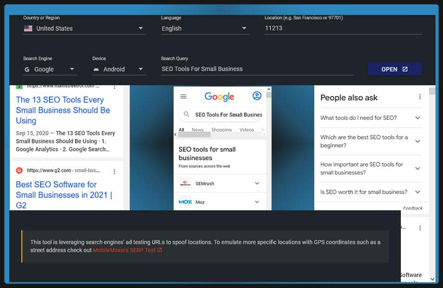The height and width of the screenshot is (288, 443).
Task: Open three-dot menu below Feedback
Action: click(420, 228)
